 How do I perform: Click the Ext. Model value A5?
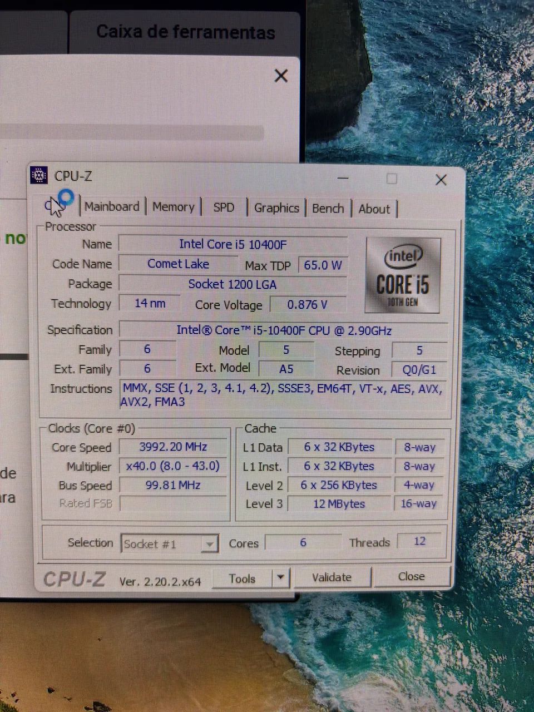click(286, 369)
